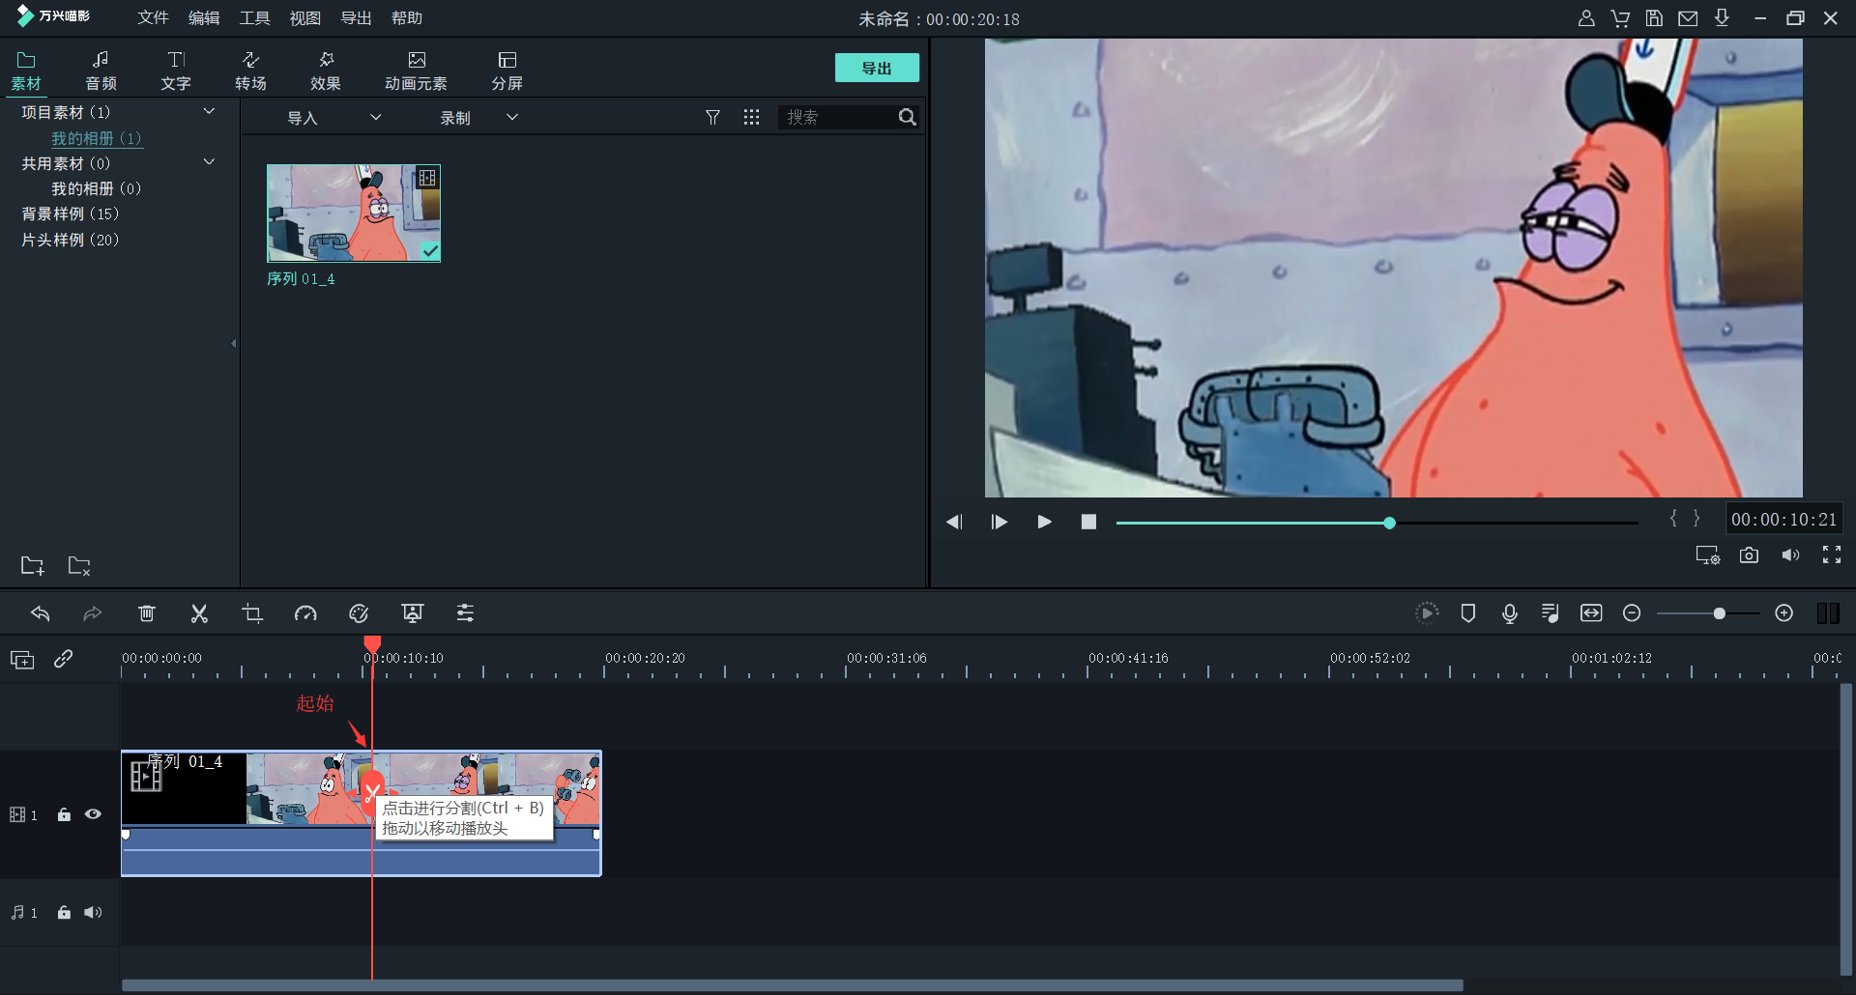Open the 文件 menu
This screenshot has height=995, width=1856.
click(x=153, y=18)
